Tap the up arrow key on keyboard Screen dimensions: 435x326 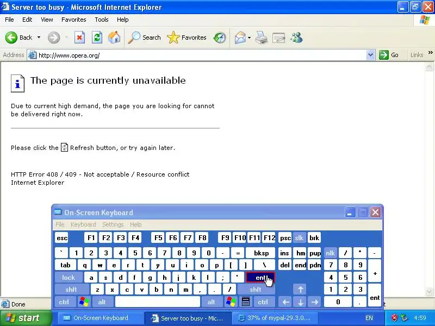click(300, 290)
